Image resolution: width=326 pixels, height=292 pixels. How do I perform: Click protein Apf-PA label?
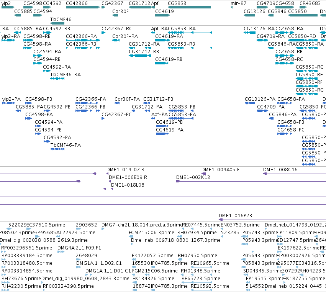[159, 115]
